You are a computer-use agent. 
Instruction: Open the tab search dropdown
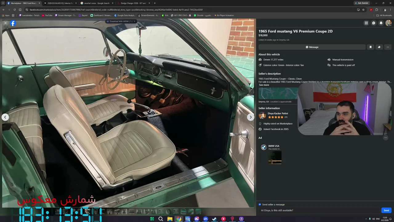pyautogui.click(x=3, y=3)
